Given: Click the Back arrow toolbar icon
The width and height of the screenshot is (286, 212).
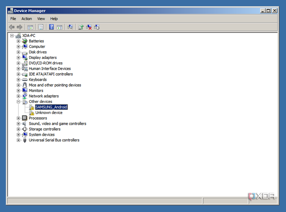Looking at the screenshot, I should pyautogui.click(x=12, y=27).
